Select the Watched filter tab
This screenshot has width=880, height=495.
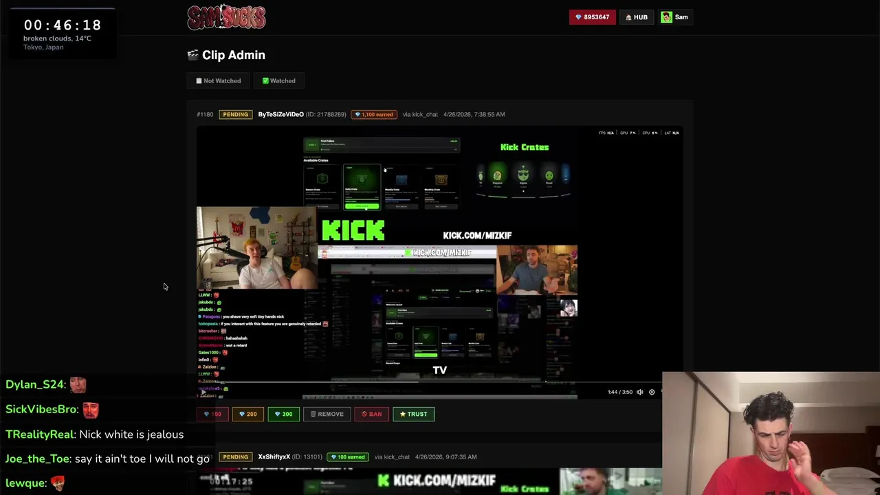pos(278,80)
